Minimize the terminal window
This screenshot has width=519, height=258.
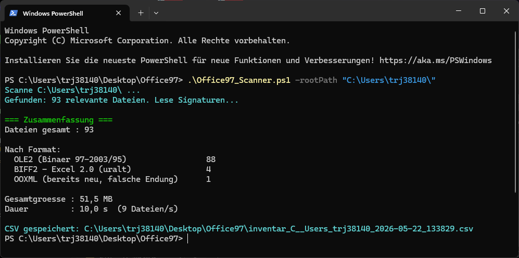[459, 11]
